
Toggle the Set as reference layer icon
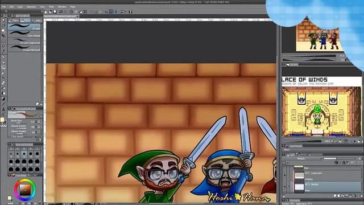[340, 163]
